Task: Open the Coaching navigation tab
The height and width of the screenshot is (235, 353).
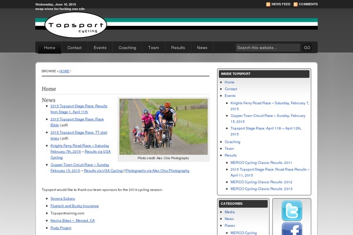Action: click(128, 48)
